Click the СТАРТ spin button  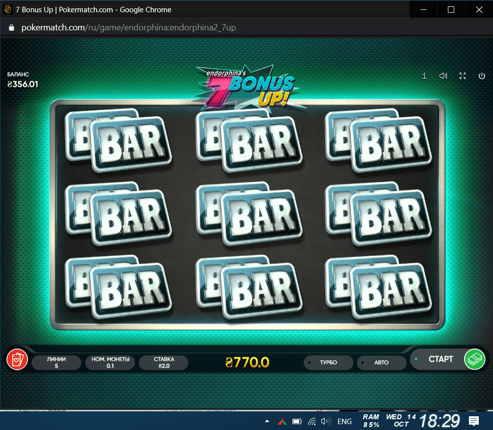[x=441, y=359]
